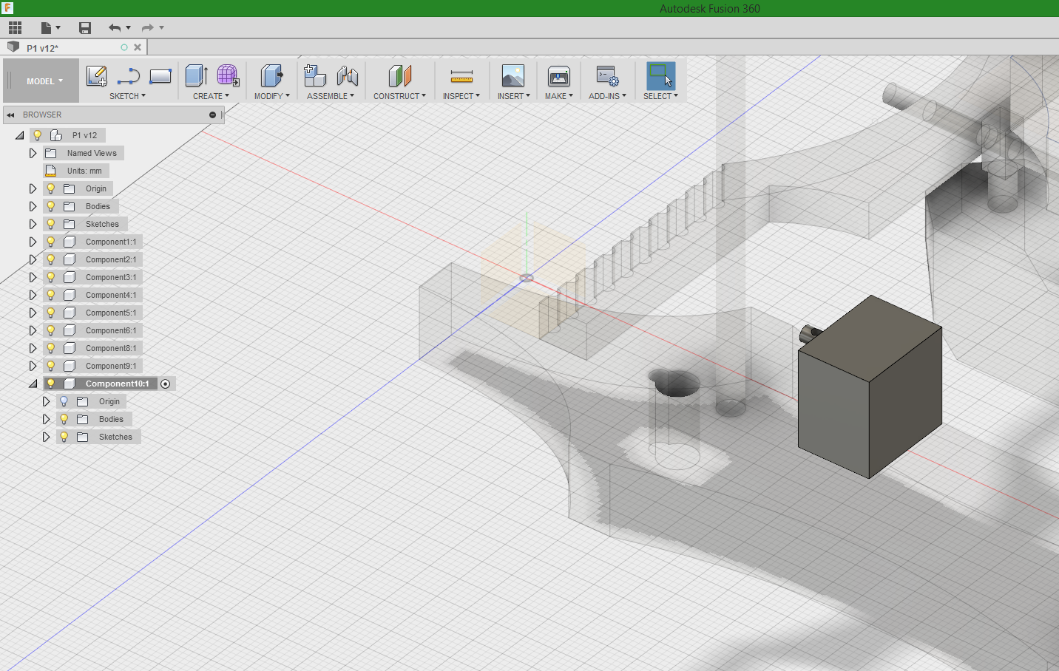Collapse the browser panel with double arrows
1059x671 pixels.
tap(10, 115)
